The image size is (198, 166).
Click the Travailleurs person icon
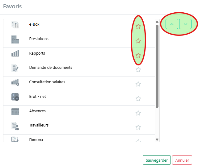[15, 126]
